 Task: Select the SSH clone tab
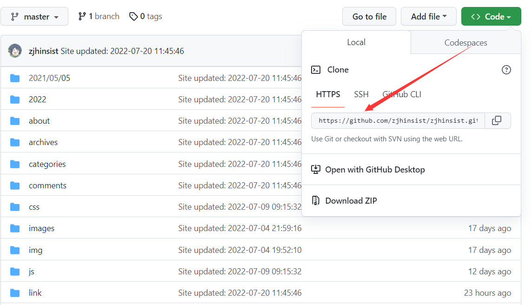[361, 94]
